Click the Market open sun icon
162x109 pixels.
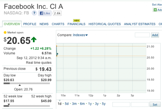[x=5, y=32]
